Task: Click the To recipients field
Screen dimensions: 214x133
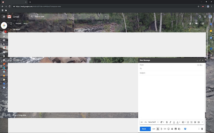Action: [x=172, y=69]
